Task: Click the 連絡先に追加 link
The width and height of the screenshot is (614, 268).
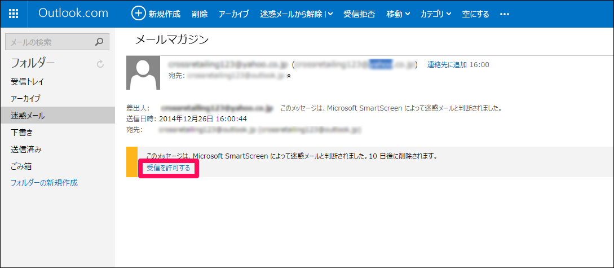Action: tap(447, 65)
